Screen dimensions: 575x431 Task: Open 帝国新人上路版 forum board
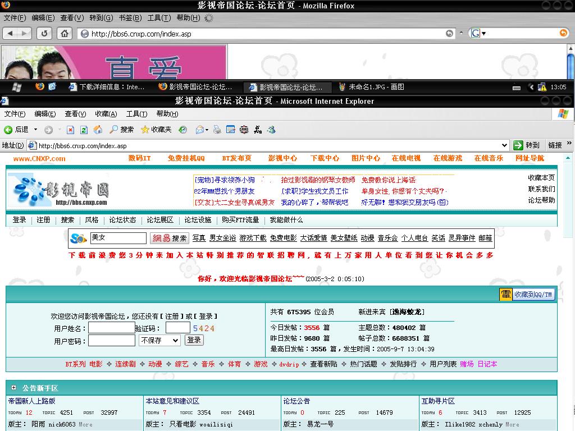[32, 401]
